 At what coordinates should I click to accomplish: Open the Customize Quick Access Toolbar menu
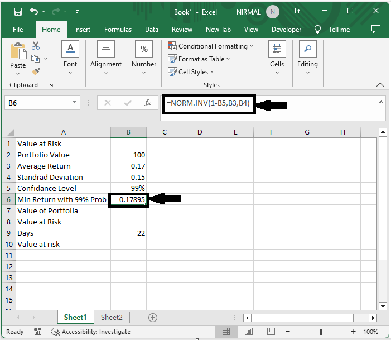[x=78, y=12]
